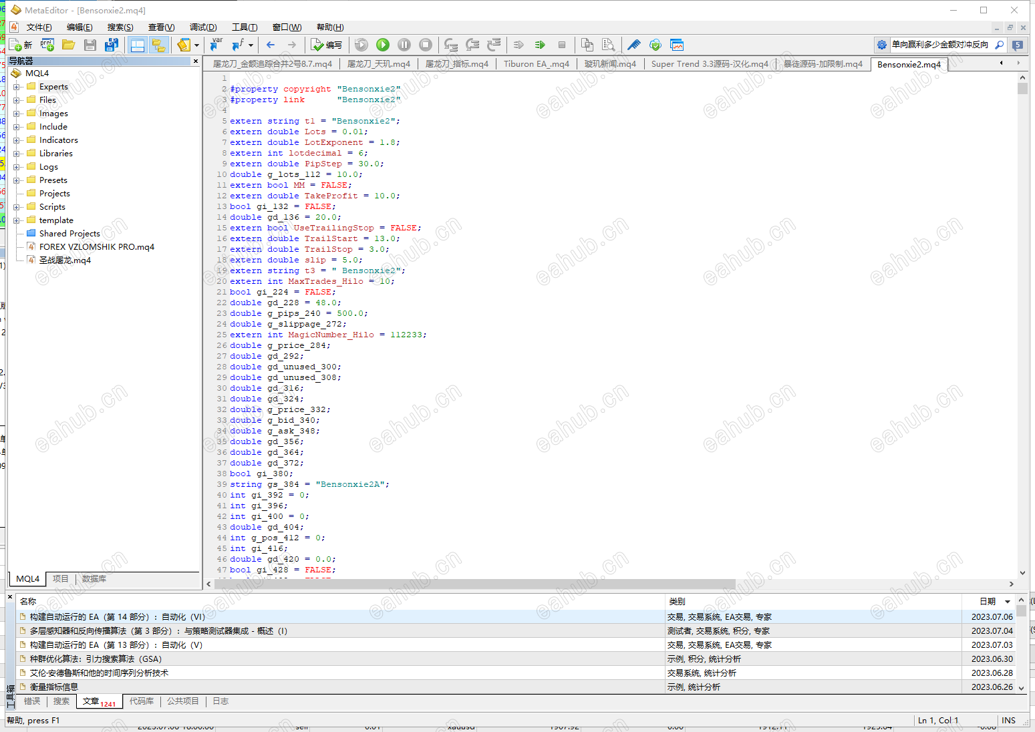This screenshot has height=732, width=1035.
Task: Open the 帮助(H) menu
Action: pos(330,27)
